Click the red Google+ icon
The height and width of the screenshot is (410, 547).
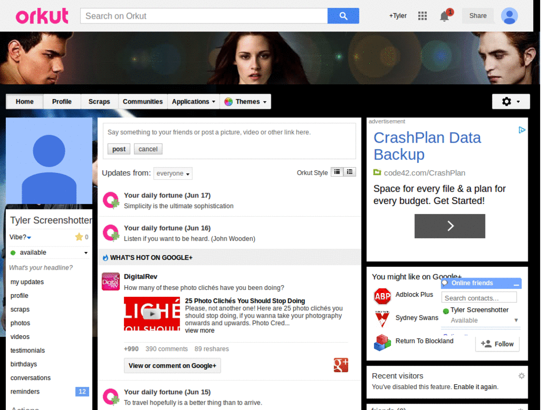point(341,365)
